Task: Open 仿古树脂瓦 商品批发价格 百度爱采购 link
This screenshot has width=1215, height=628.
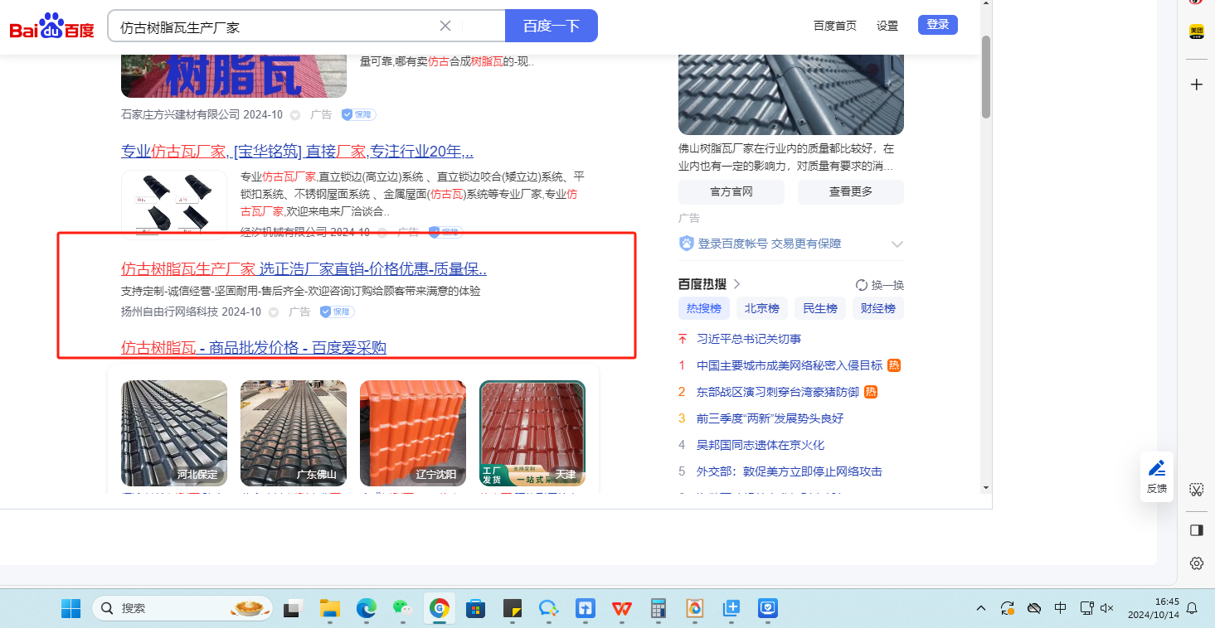Action: (254, 347)
